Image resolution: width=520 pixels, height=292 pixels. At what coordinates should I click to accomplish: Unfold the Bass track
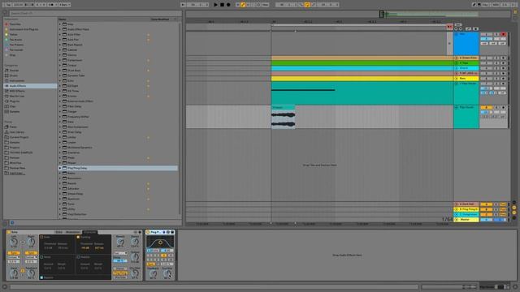pos(457,79)
